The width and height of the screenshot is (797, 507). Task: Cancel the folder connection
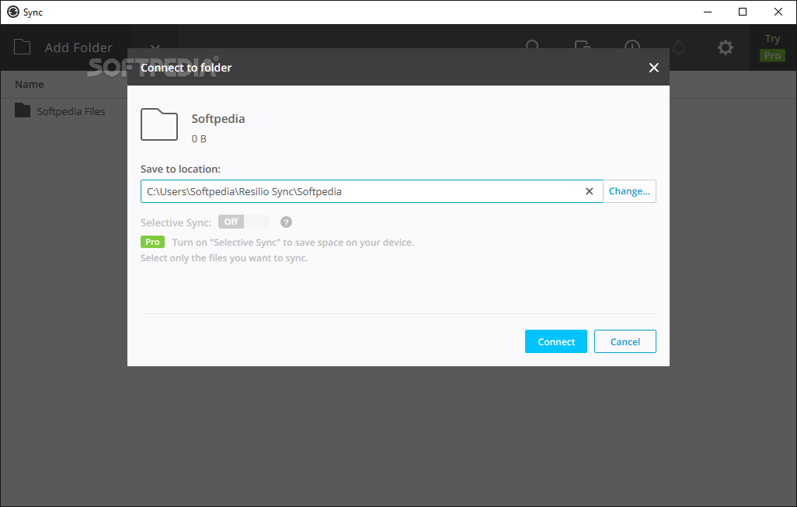point(625,341)
